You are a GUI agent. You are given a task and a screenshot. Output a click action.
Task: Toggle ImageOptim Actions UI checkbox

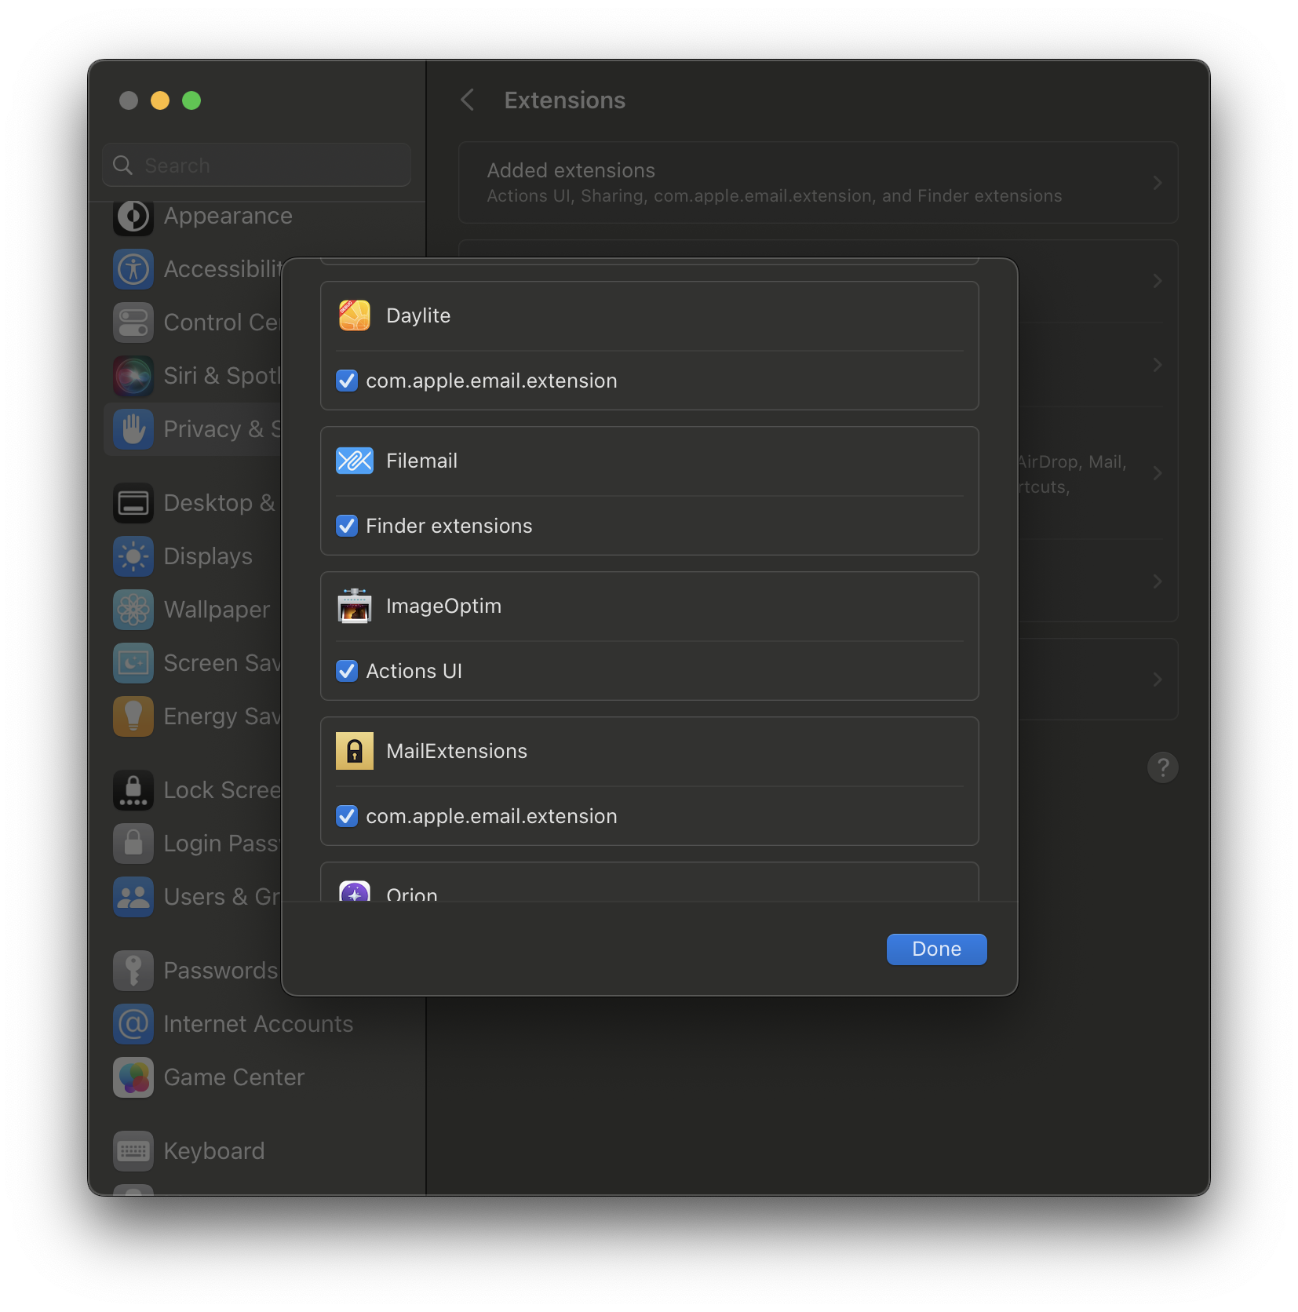point(347,671)
